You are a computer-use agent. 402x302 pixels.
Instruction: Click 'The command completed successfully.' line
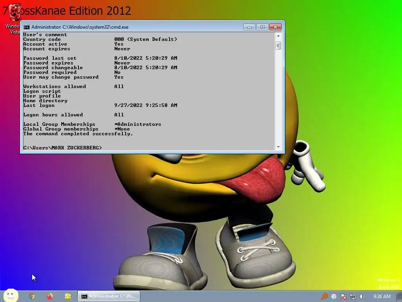coord(78,134)
